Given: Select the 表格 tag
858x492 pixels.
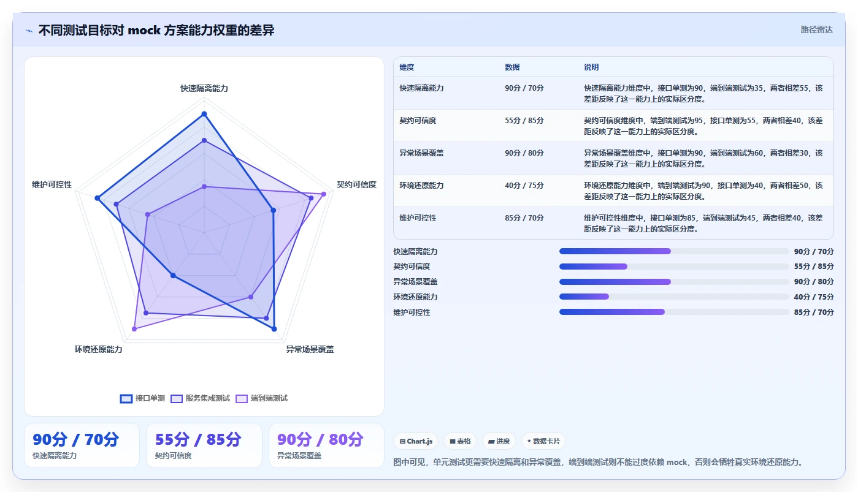Looking at the screenshot, I should pos(460,441).
